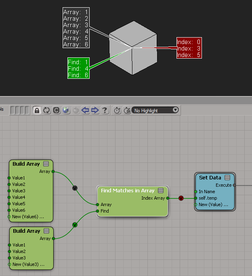This screenshot has width=252, height=276.
Task: Collapse the Set Data node via its icon
Action: tap(227, 178)
